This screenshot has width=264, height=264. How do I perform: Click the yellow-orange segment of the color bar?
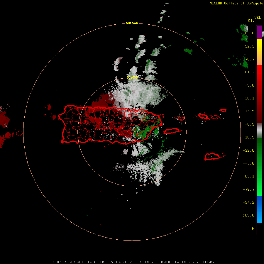tap(259, 52)
